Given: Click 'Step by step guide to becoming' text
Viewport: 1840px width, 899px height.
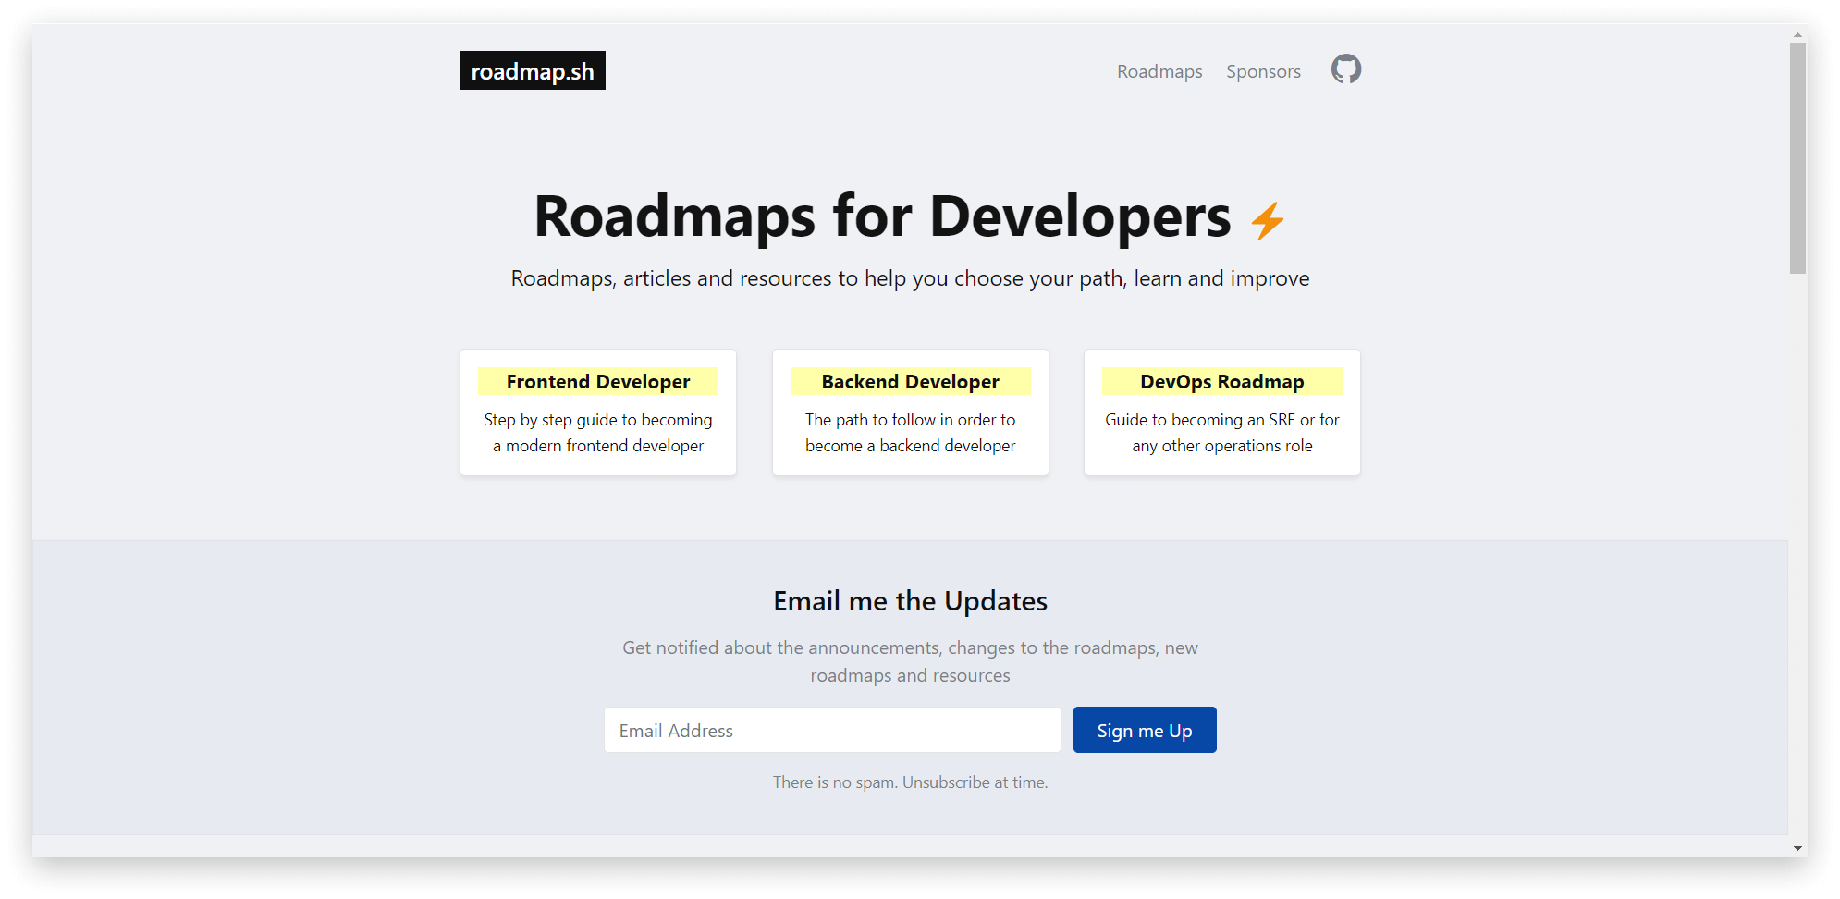Looking at the screenshot, I should coord(598,420).
